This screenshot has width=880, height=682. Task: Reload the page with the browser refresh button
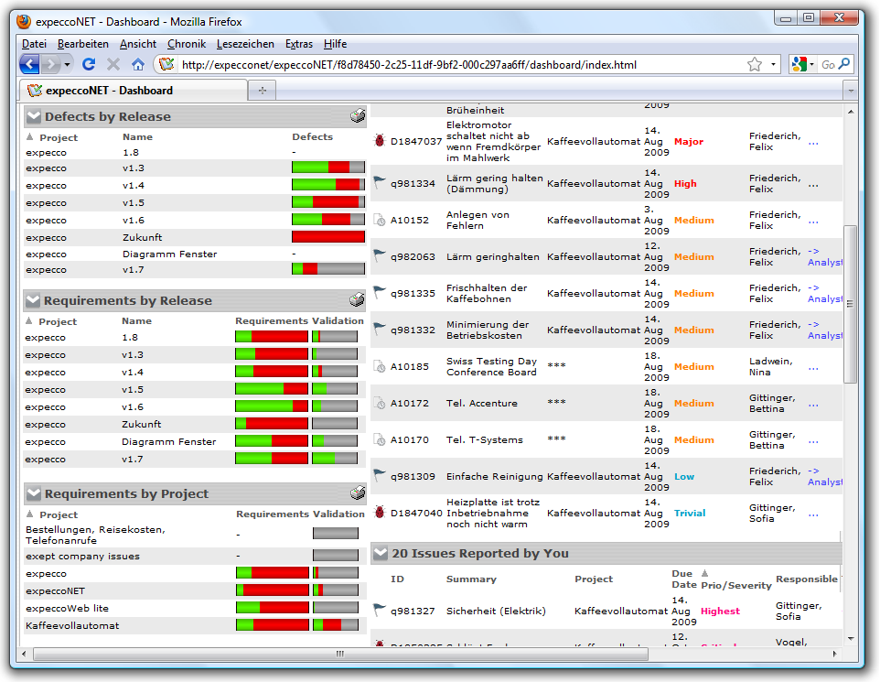89,64
